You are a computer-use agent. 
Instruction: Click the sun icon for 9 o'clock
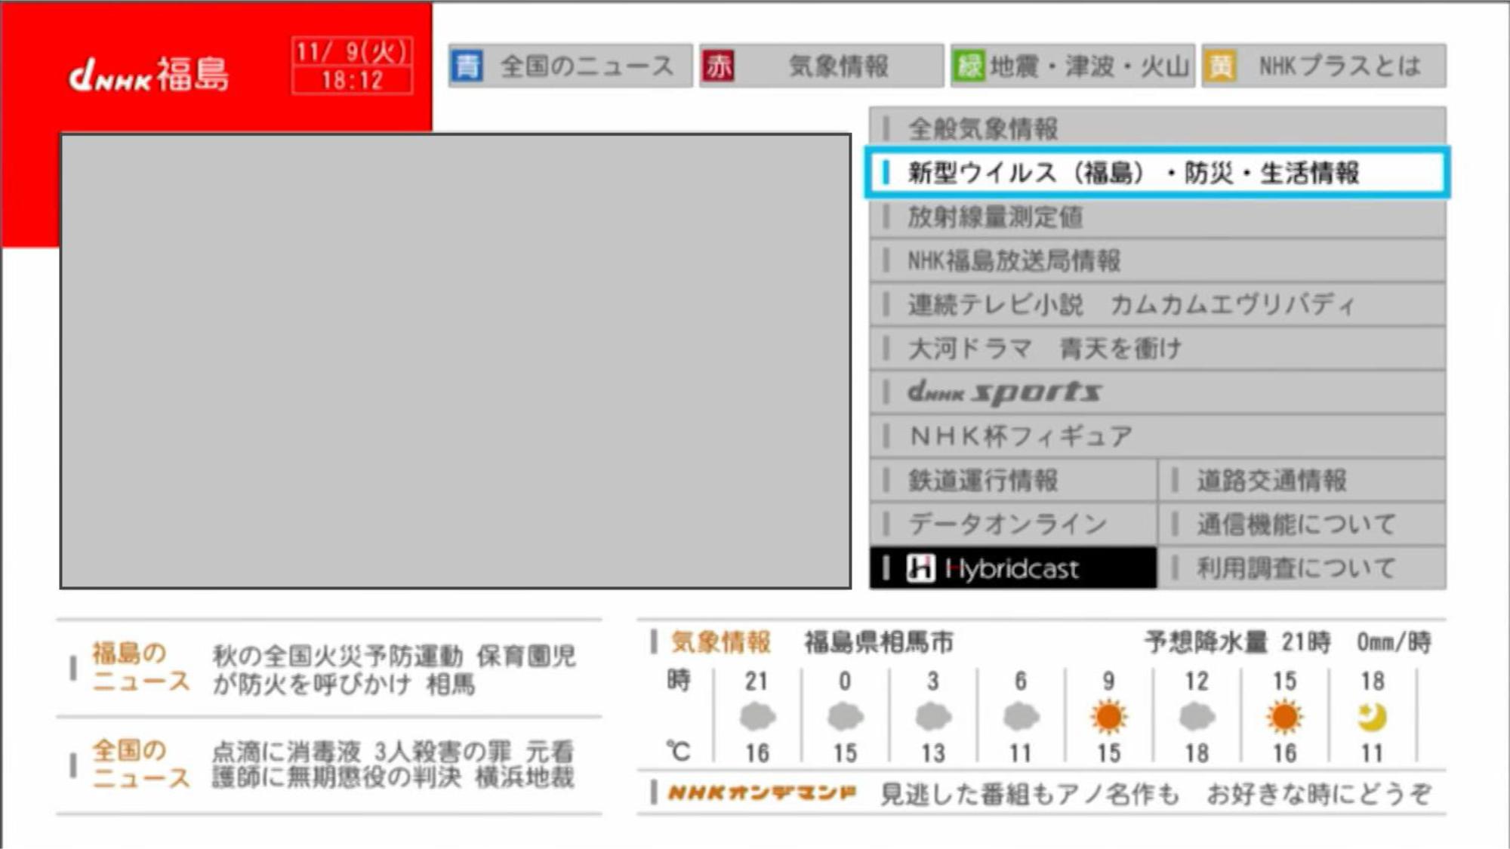tap(1108, 717)
